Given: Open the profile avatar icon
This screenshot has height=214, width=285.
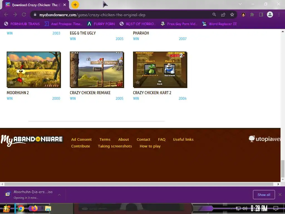Looking at the screenshot, I should pos(270,14).
